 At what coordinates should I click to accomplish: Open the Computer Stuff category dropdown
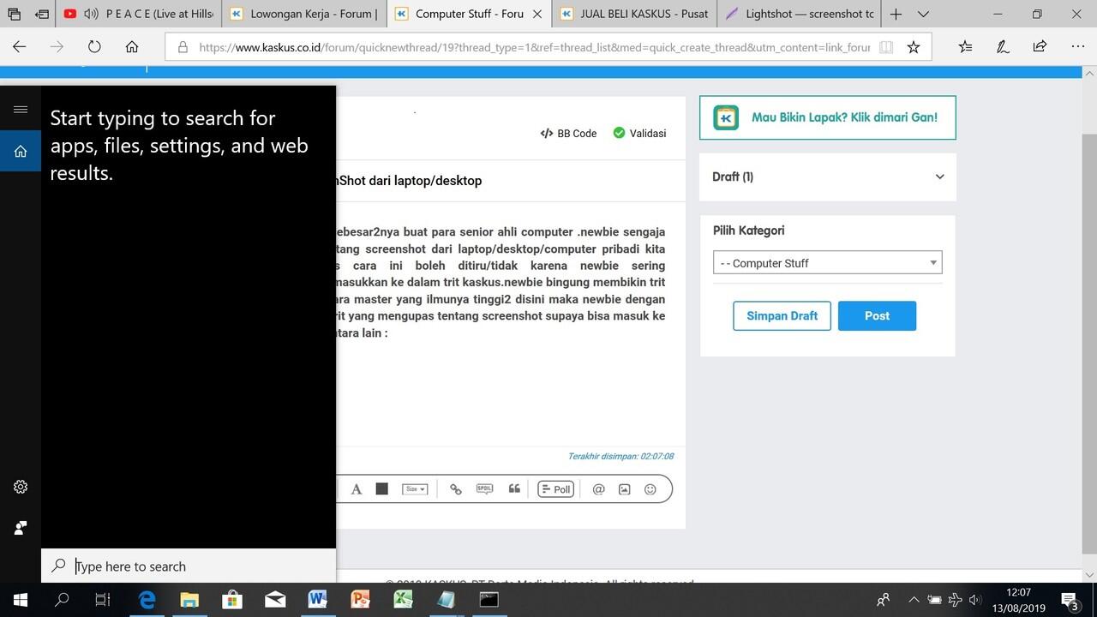point(828,263)
